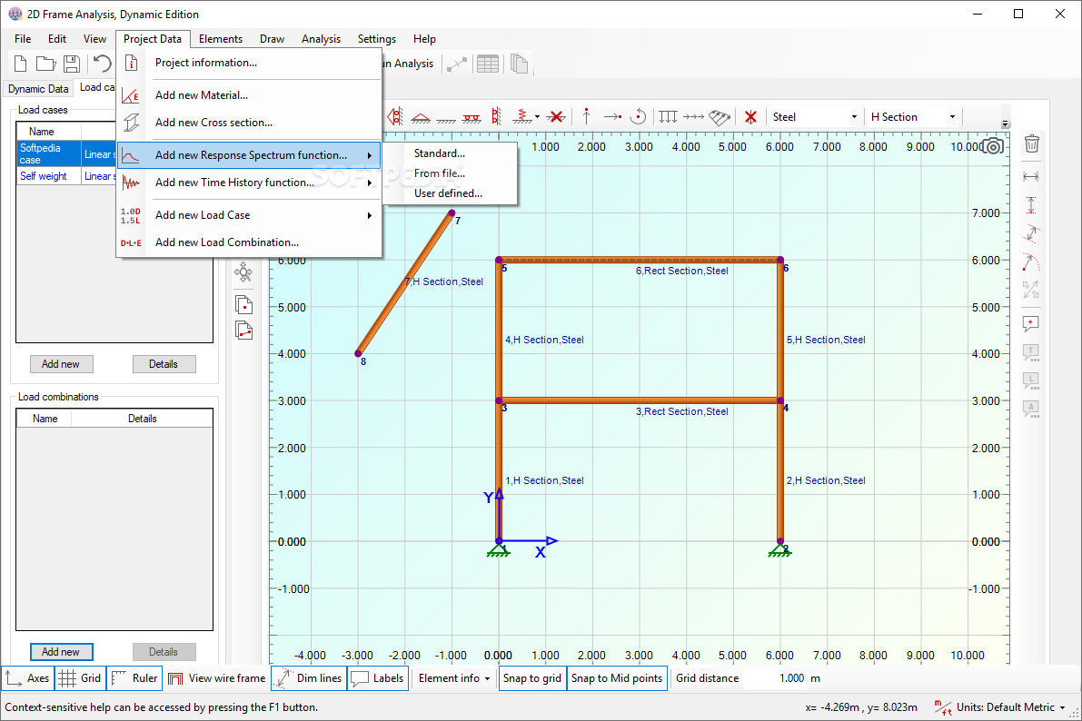Toggle Snap to grid
Image resolution: width=1082 pixels, height=721 pixels.
[x=532, y=678]
